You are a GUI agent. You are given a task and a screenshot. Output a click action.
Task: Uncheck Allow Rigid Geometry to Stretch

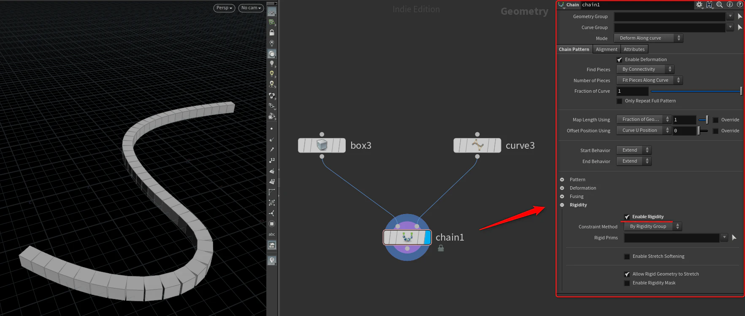[x=627, y=274]
